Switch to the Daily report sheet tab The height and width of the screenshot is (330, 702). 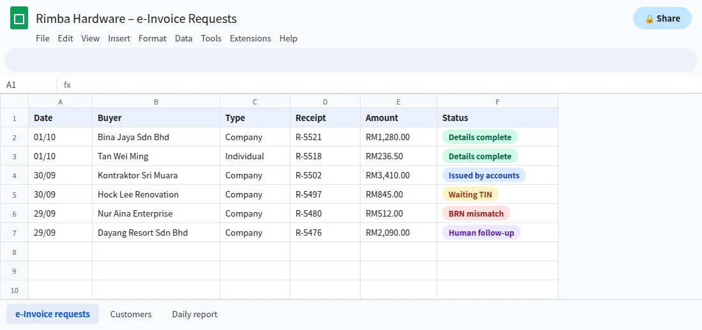point(195,314)
